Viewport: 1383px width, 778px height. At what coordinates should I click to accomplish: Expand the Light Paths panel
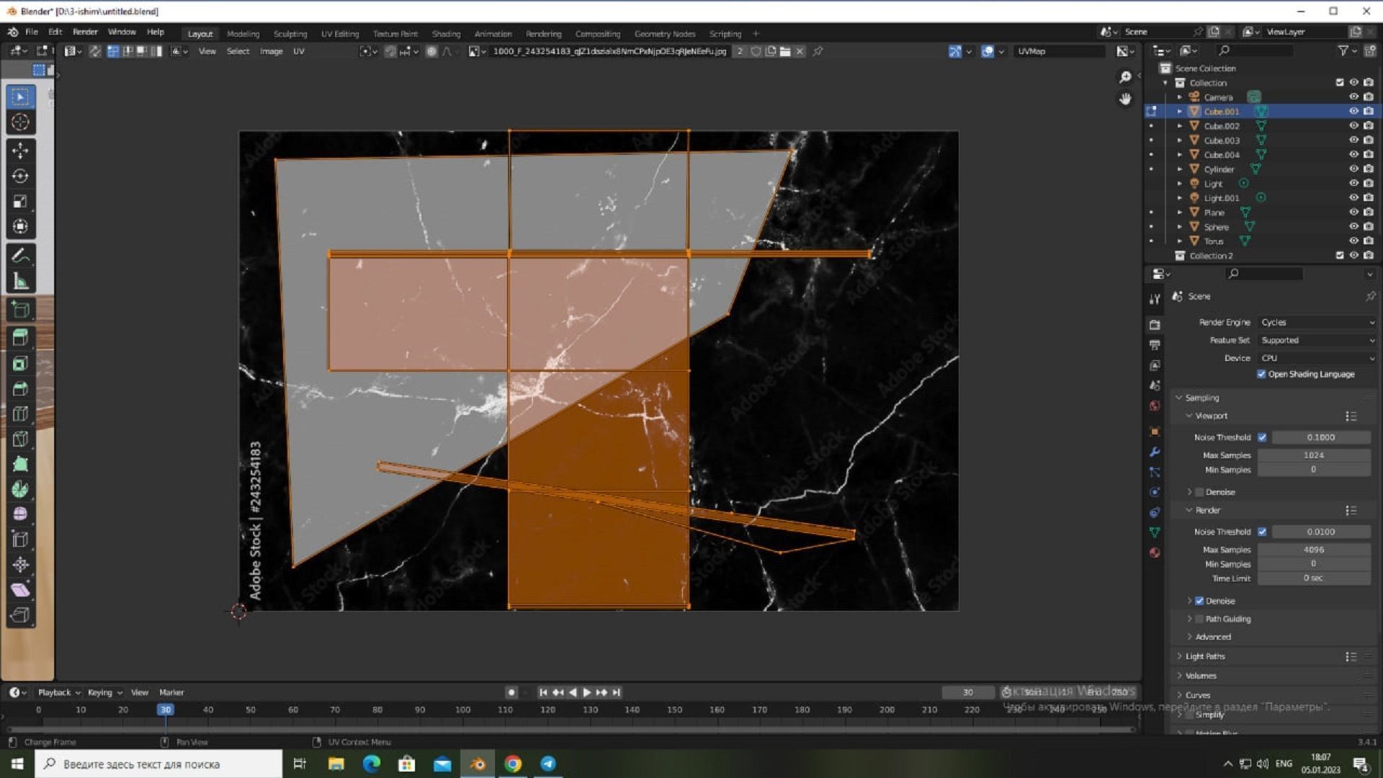pyautogui.click(x=1205, y=656)
